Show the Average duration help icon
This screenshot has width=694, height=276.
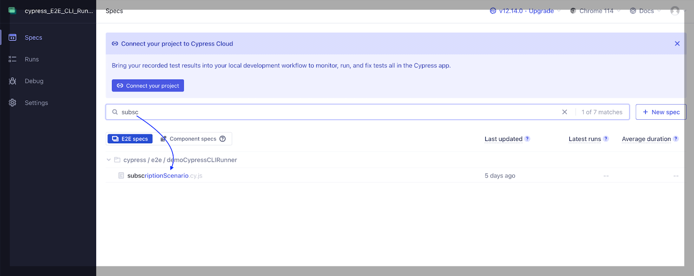click(676, 139)
